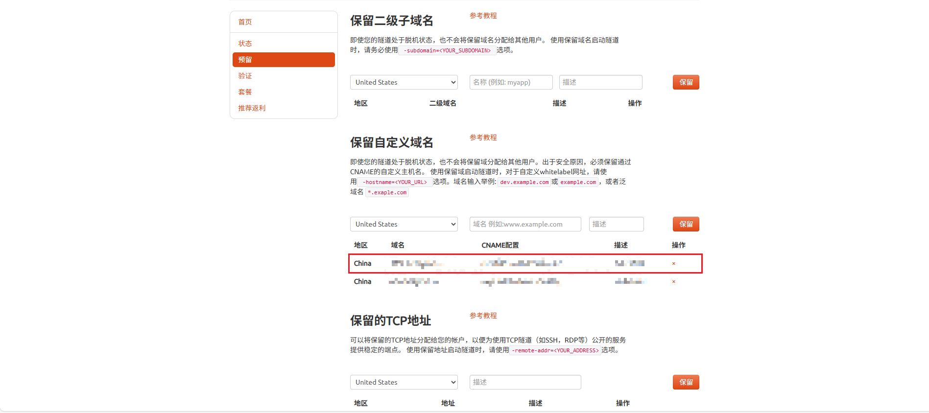This screenshot has width=929, height=413.
Task: Open 参考教程 link beside 保留二级子域名
Action: pos(483,16)
